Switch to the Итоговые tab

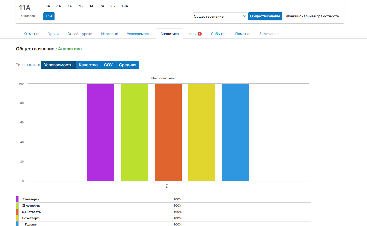tap(110, 34)
